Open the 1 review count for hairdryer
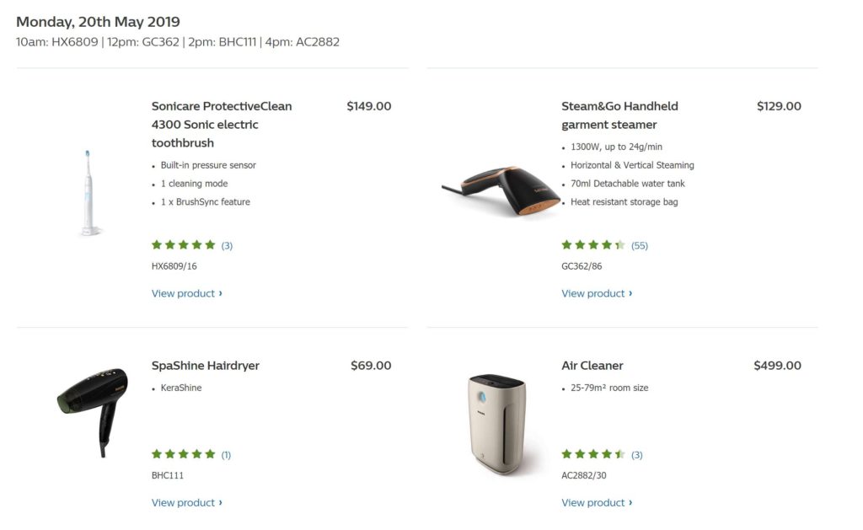 [x=226, y=454]
